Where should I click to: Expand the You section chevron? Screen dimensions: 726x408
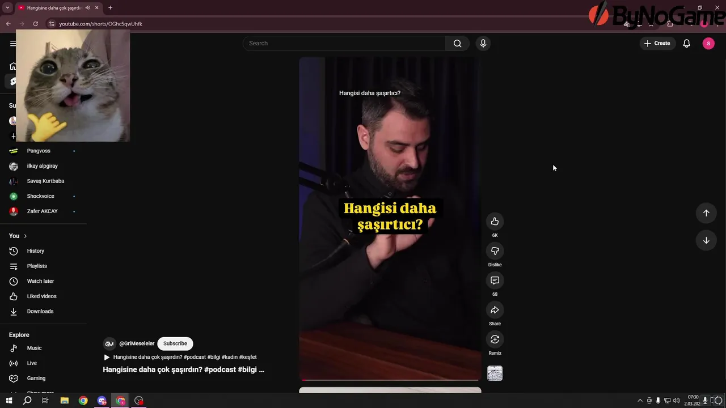(x=25, y=236)
